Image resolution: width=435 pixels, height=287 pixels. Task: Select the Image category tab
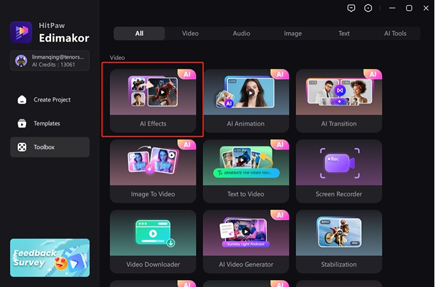(293, 34)
